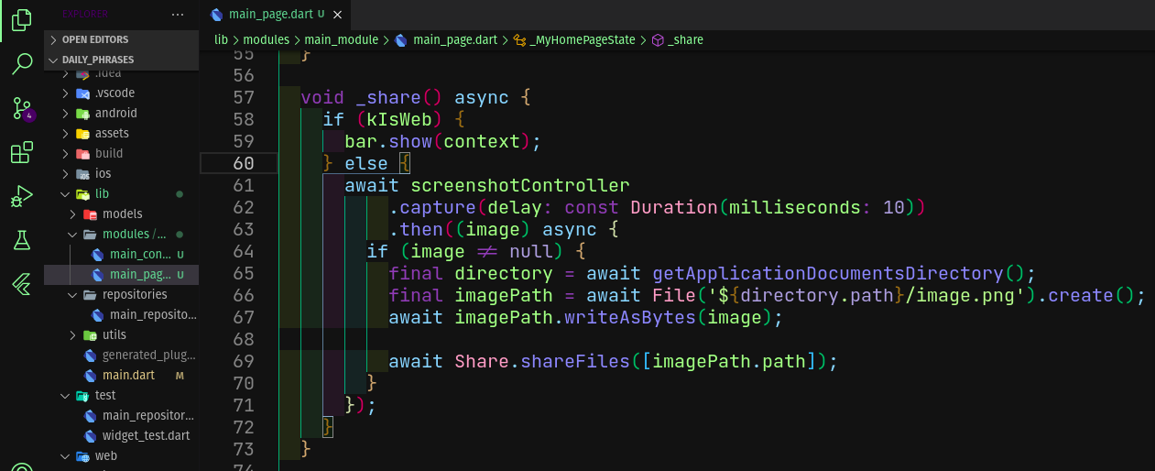This screenshot has width=1155, height=471.
Task: Open main.dart file in explorer
Action: (121, 375)
